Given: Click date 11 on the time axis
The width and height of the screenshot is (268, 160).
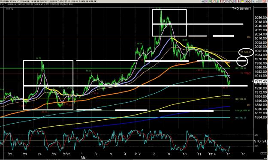Looking at the screenshot, I should [x=199, y=154].
